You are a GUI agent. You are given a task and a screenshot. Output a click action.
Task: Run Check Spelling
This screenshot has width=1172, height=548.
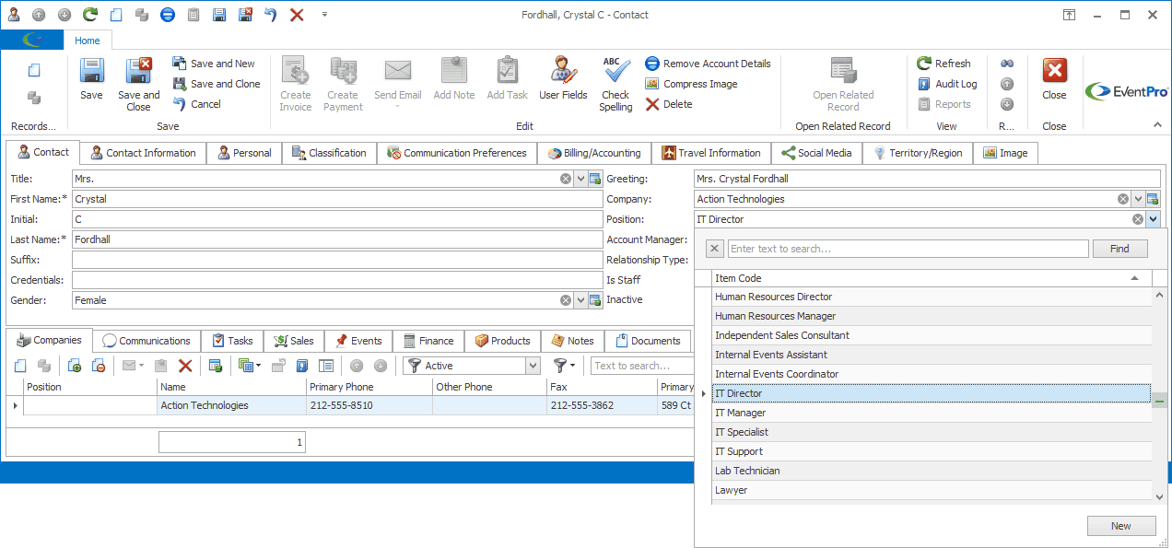click(615, 85)
